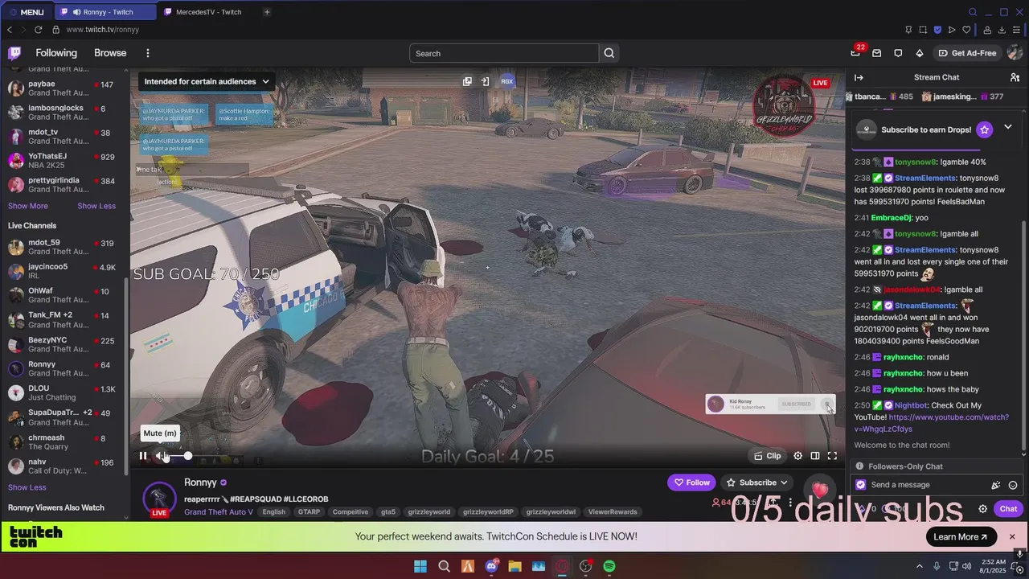Reload the page
This screenshot has width=1029, height=579.
[38, 30]
